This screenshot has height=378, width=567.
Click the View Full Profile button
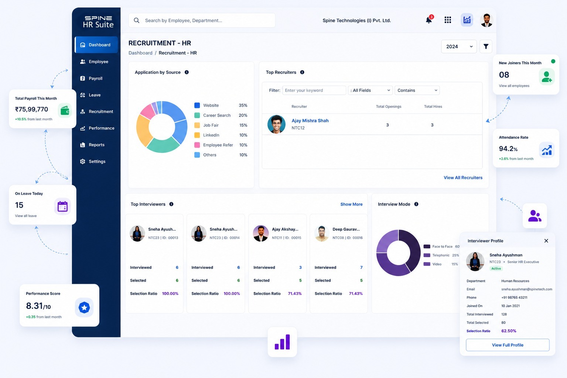click(x=508, y=345)
